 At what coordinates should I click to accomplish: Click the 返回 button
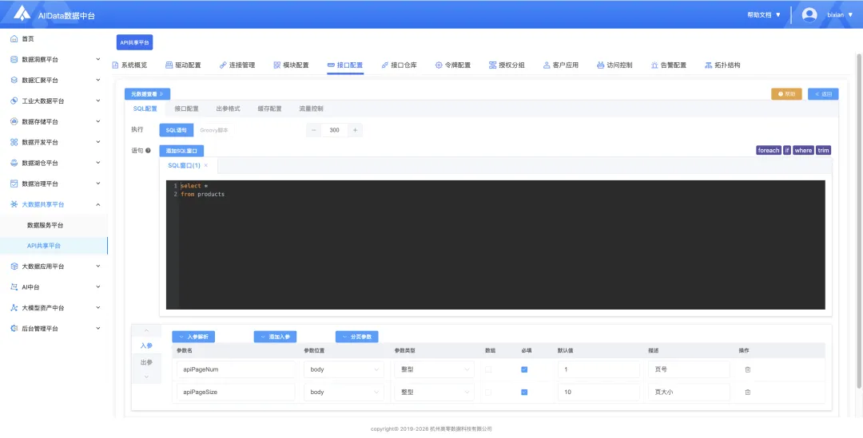pos(823,94)
